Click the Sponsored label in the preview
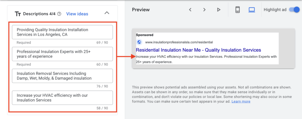Viewport: 302px width, 119px height. pyautogui.click(x=145, y=35)
